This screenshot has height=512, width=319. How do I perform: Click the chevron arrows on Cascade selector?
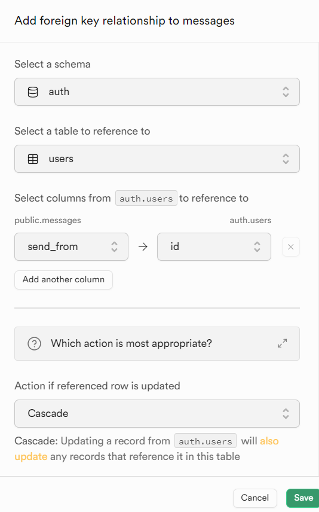286,413
